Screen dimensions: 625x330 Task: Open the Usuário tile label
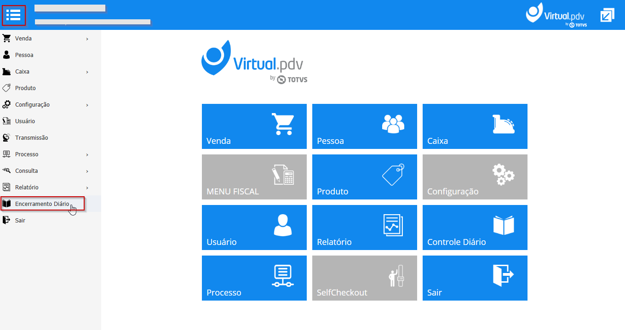click(x=222, y=242)
